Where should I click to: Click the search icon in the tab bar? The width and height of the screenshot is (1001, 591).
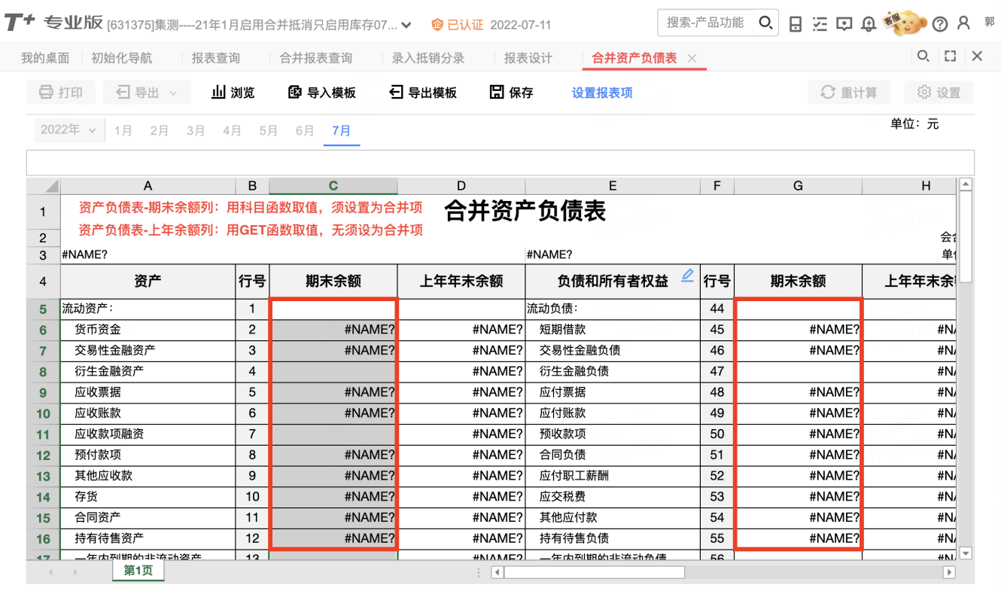pyautogui.click(x=923, y=56)
